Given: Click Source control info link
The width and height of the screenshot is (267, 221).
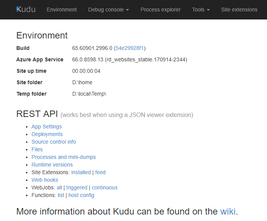Looking at the screenshot, I should pyautogui.click(x=54, y=142).
